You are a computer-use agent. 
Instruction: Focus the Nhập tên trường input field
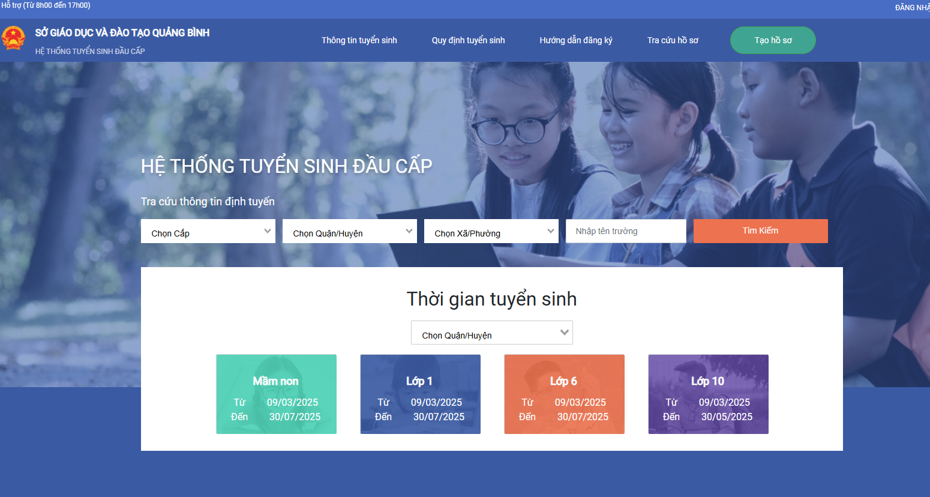pos(626,231)
